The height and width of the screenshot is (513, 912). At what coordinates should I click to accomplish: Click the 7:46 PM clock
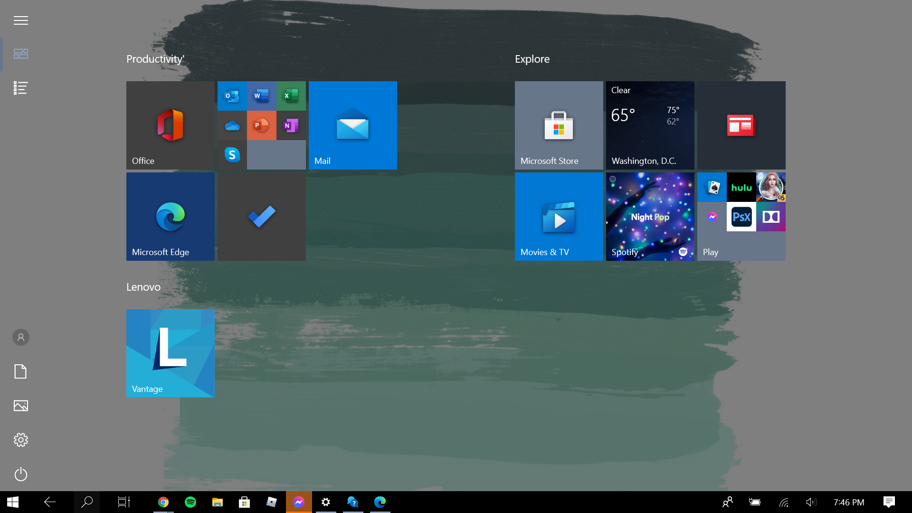click(x=849, y=502)
